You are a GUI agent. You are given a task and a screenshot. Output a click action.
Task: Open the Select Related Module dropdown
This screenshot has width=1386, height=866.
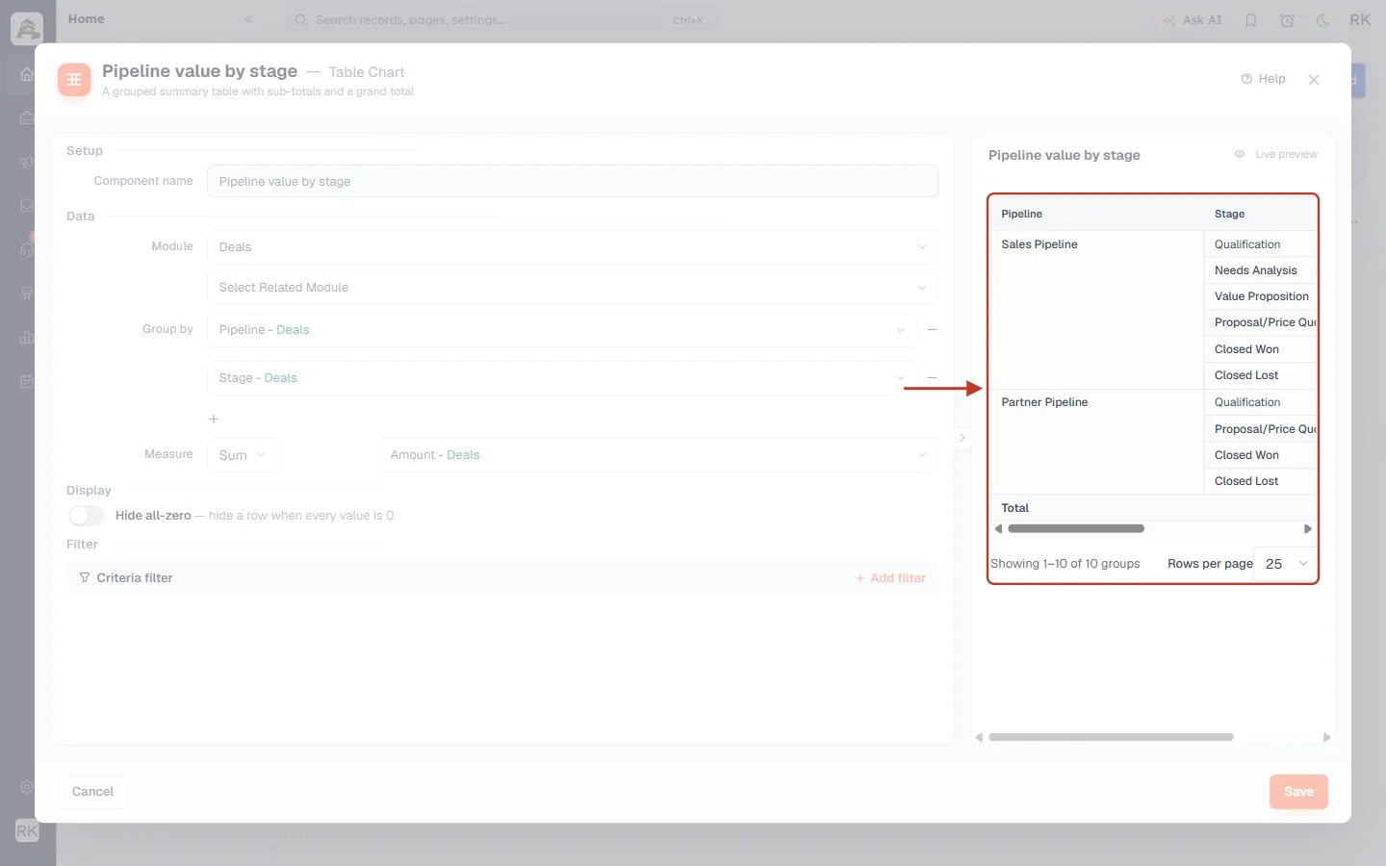pyautogui.click(x=572, y=288)
